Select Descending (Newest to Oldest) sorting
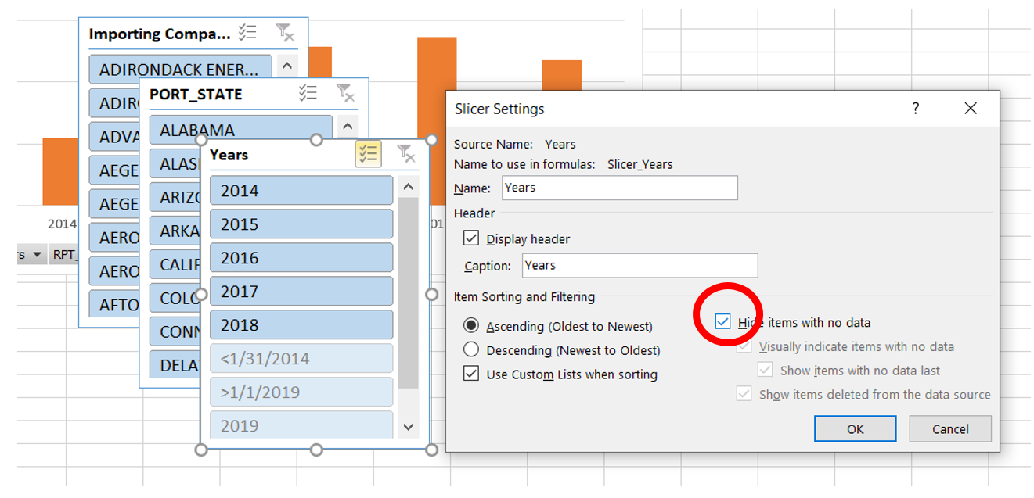The width and height of the screenshot is (1034, 498). pos(470,349)
